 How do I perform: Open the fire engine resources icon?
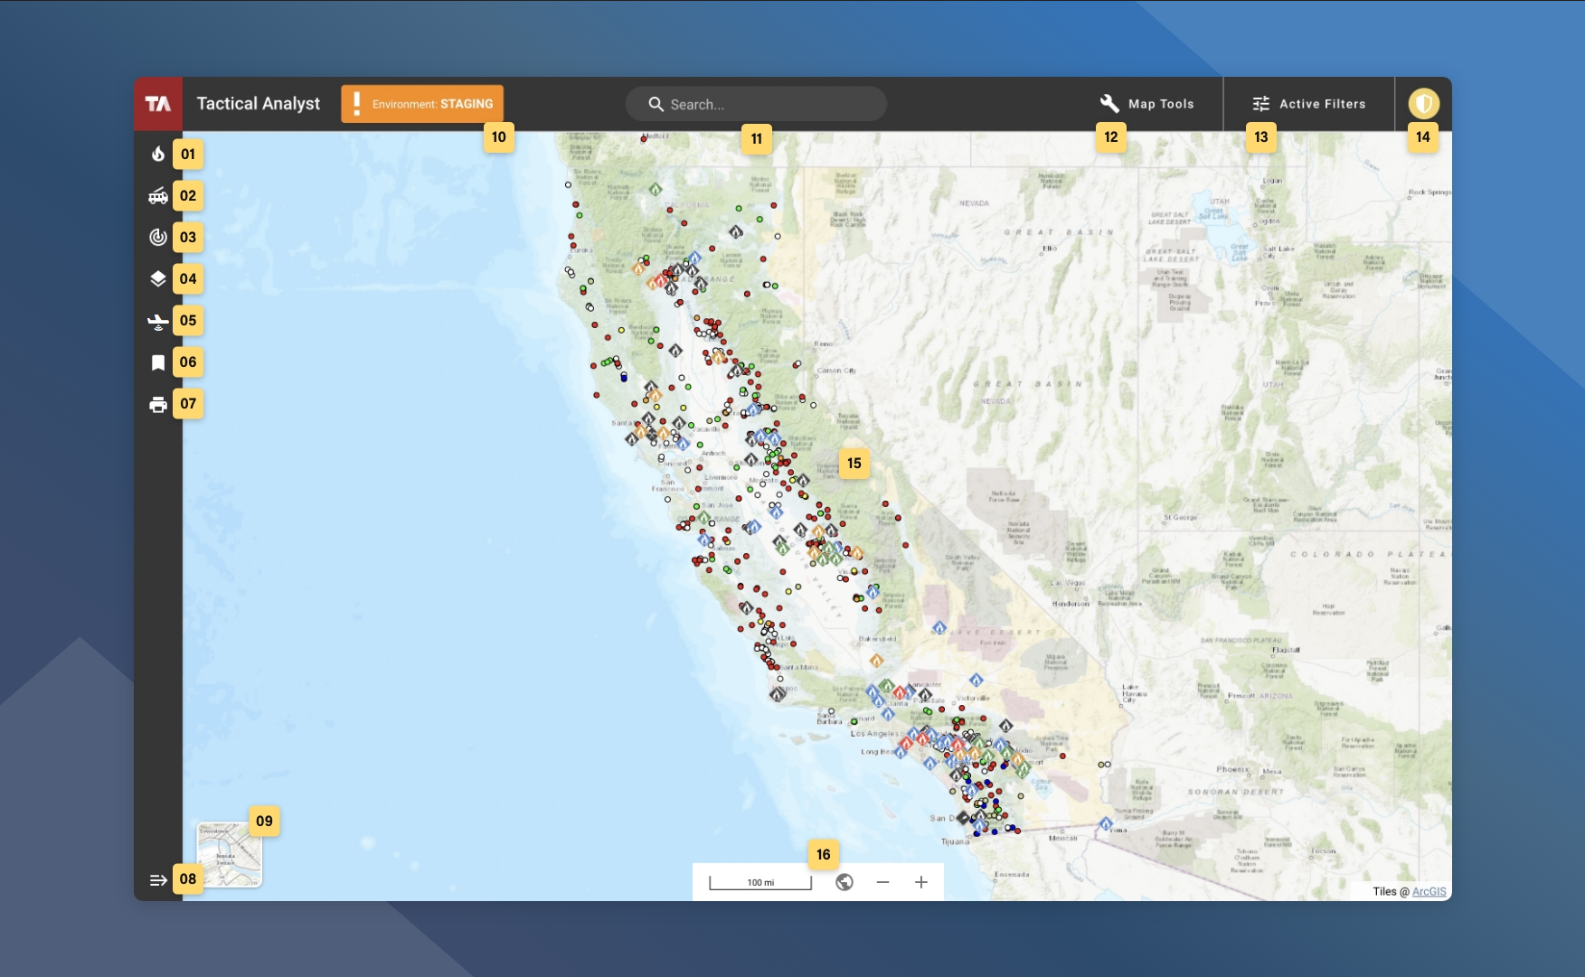pos(158,196)
